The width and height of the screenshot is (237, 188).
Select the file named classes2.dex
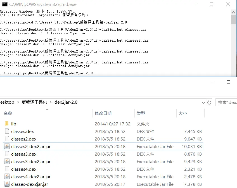tap(24, 139)
